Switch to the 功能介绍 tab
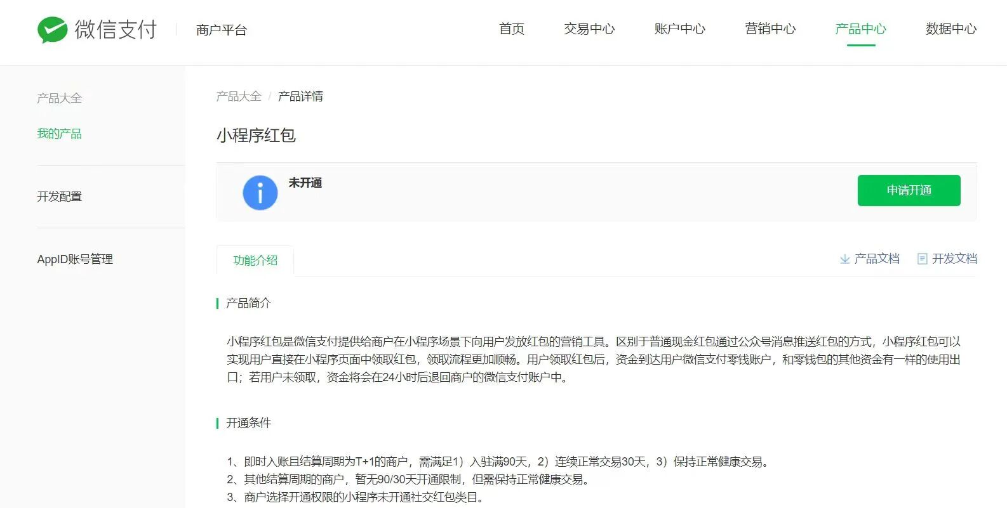 [x=255, y=261]
